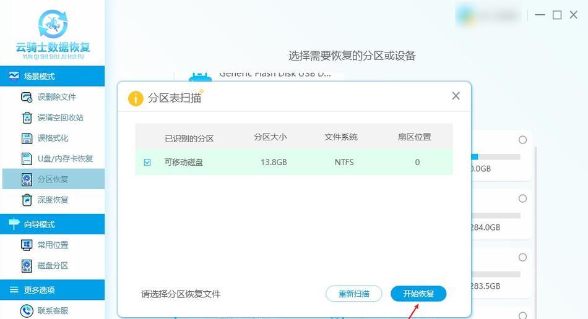
Task: Click the 更多选项 hamburger icon
Action: pos(14,290)
